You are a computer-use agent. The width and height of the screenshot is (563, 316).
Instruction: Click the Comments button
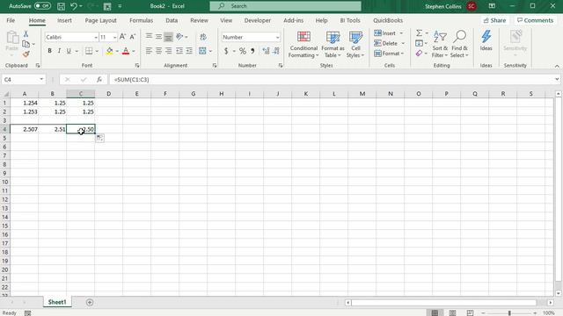(535, 20)
